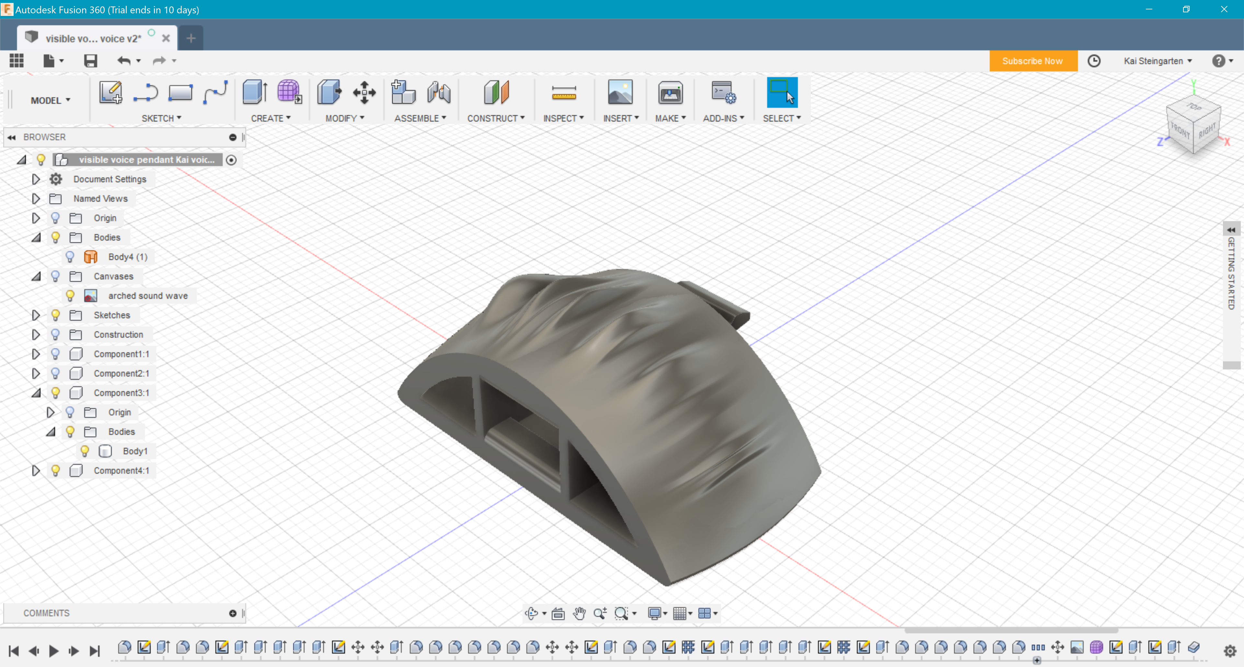The height and width of the screenshot is (667, 1244).
Task: Open the MODEL workspace dropdown
Action: pos(50,100)
